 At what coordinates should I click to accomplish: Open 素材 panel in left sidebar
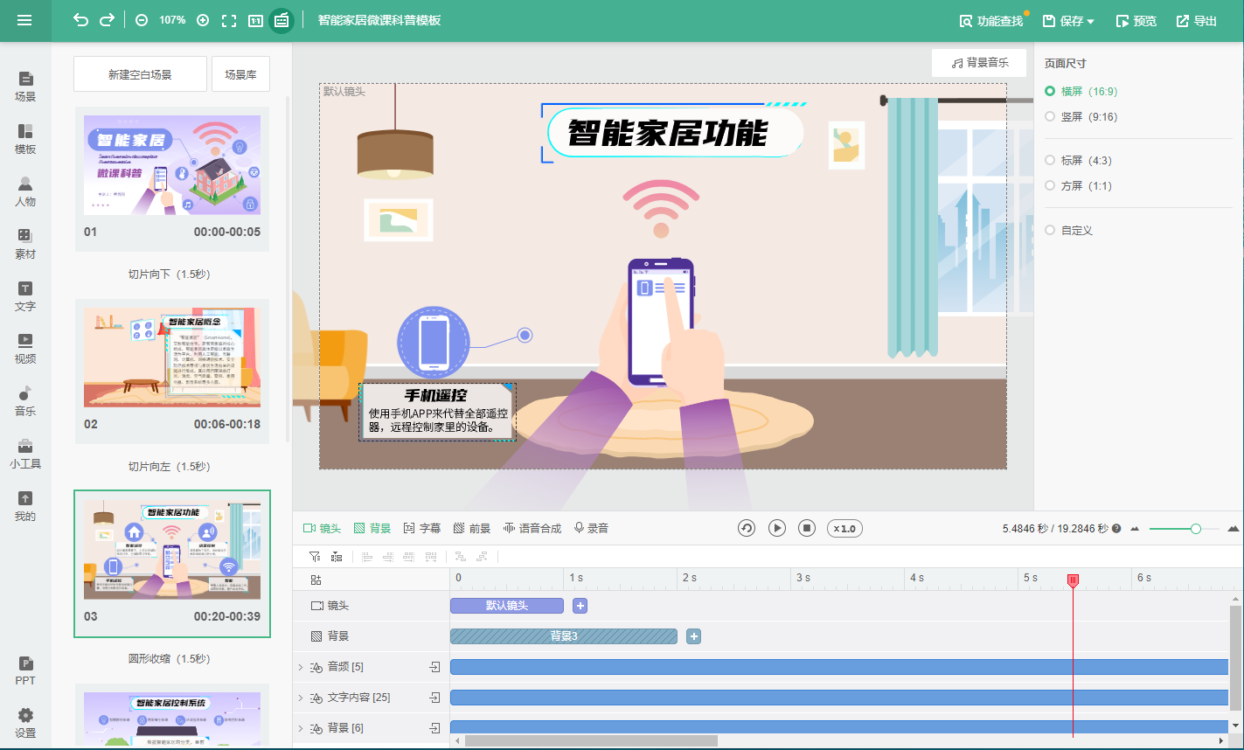pos(25,244)
